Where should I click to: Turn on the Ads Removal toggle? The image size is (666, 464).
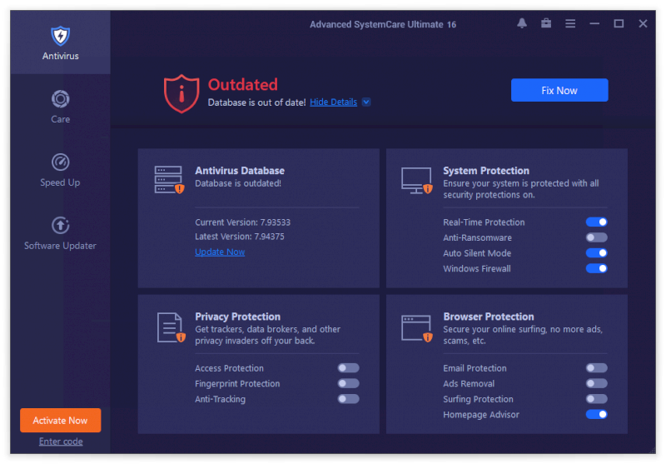click(596, 384)
